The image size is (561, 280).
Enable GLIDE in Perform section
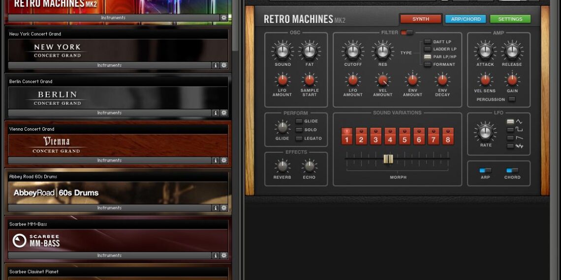pyautogui.click(x=299, y=121)
